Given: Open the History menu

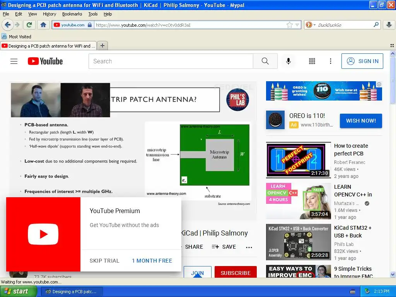Looking at the screenshot, I should coord(49,14).
